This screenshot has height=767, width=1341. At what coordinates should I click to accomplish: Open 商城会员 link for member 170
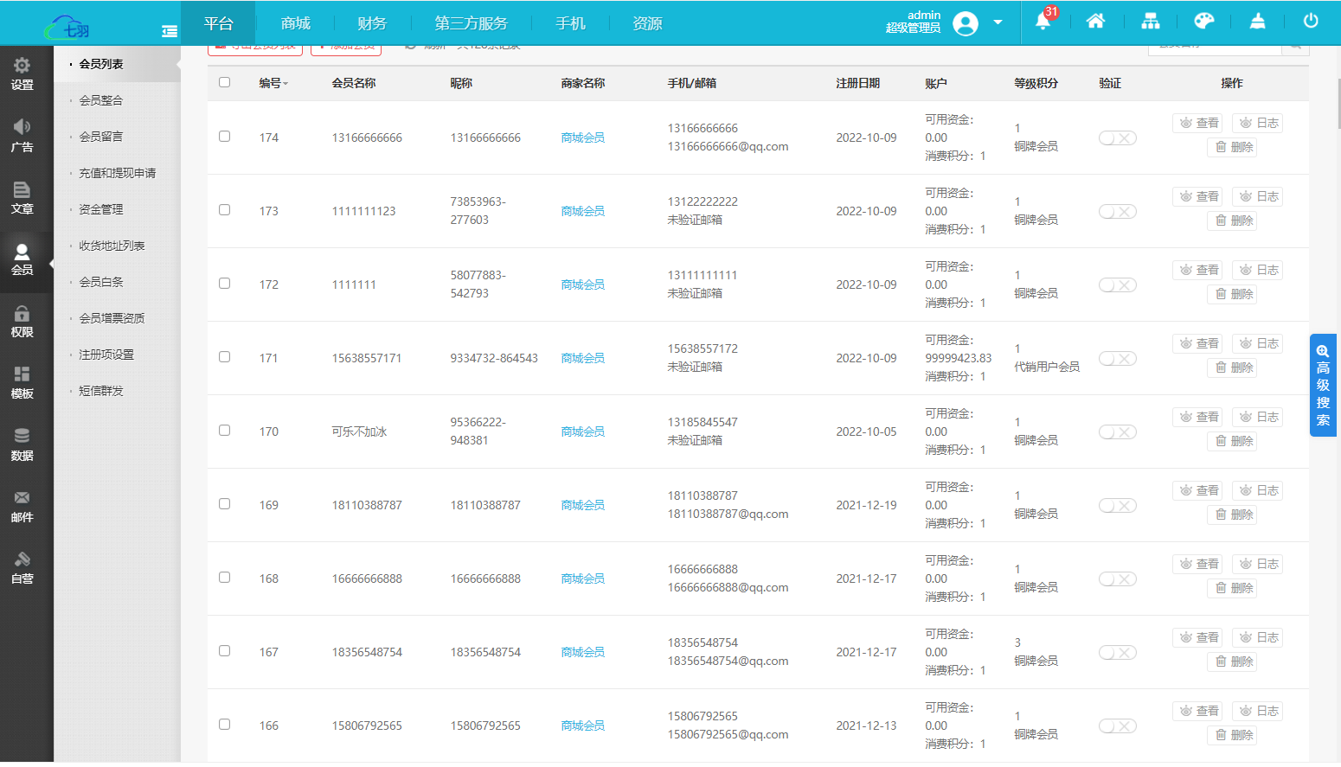(582, 431)
